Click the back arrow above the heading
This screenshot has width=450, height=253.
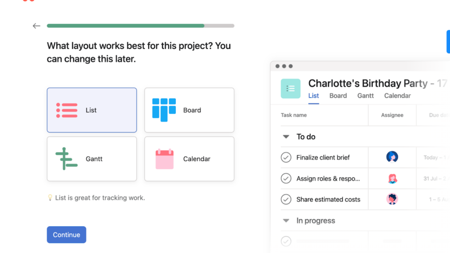point(36,25)
